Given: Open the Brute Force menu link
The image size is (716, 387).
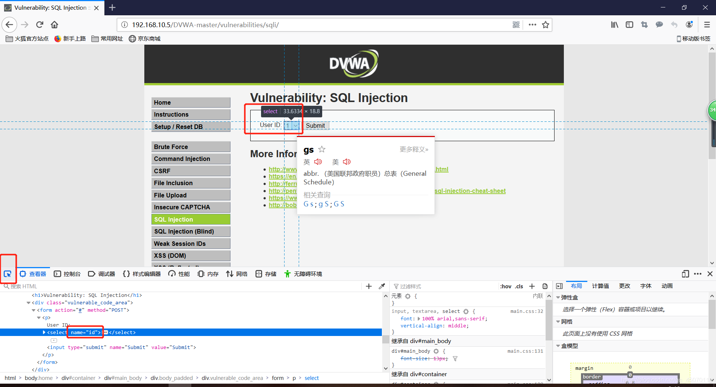Looking at the screenshot, I should coord(191,147).
